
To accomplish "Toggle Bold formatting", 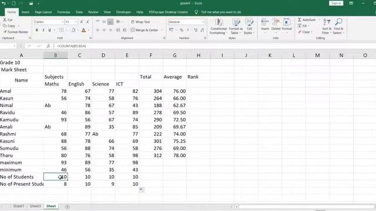I will pos(36,30).
